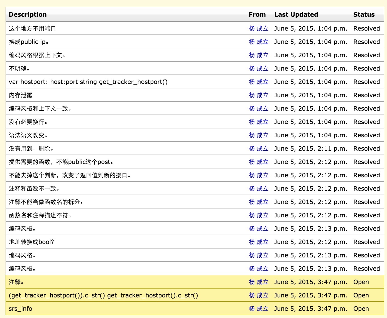Click author link in the '注释。' open issue row
This screenshot has width=387, height=318.
pyautogui.click(x=258, y=282)
